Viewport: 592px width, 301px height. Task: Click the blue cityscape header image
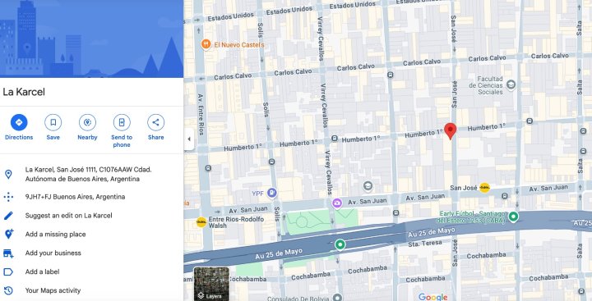pos(92,39)
